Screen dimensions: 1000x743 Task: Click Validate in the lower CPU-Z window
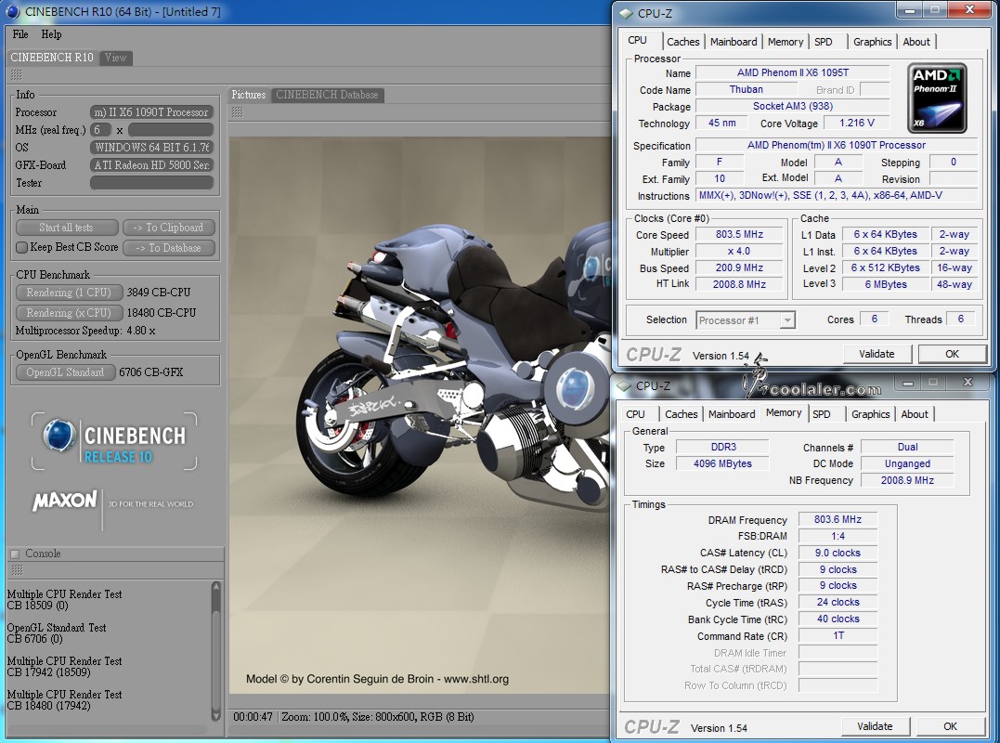point(875,726)
